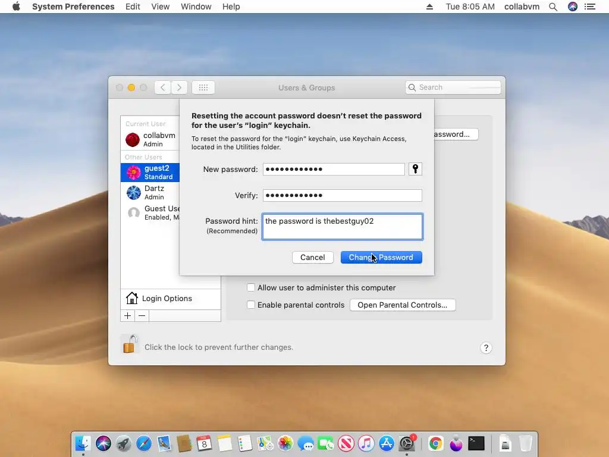The height and width of the screenshot is (457, 609).
Task: Launch Siri from the Dock
Action: point(103,443)
